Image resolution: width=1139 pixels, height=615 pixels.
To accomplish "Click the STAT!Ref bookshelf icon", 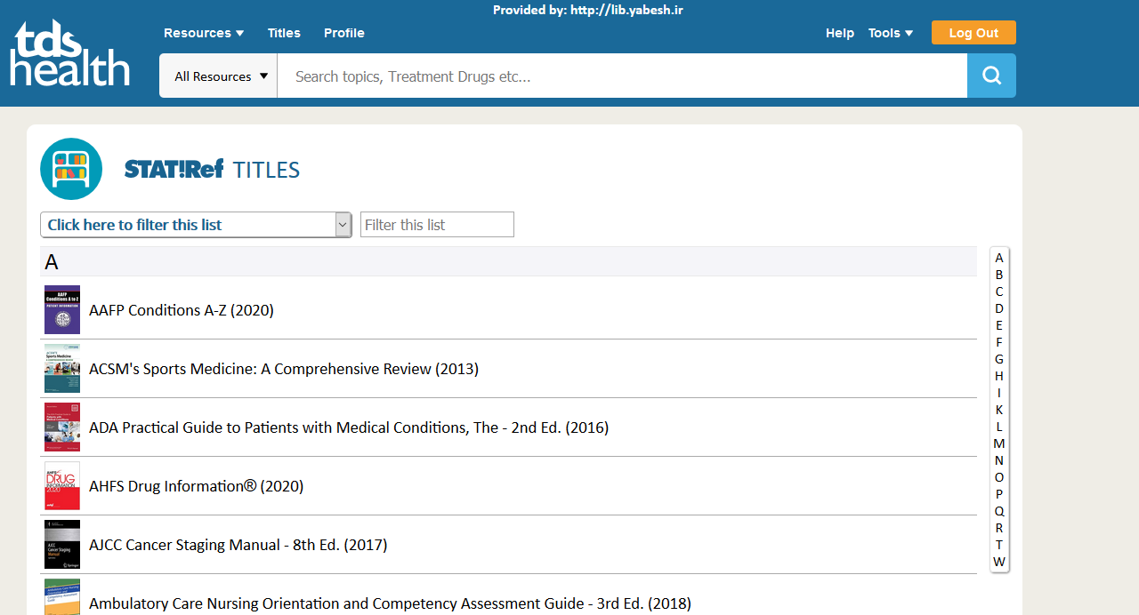I will 71,169.
